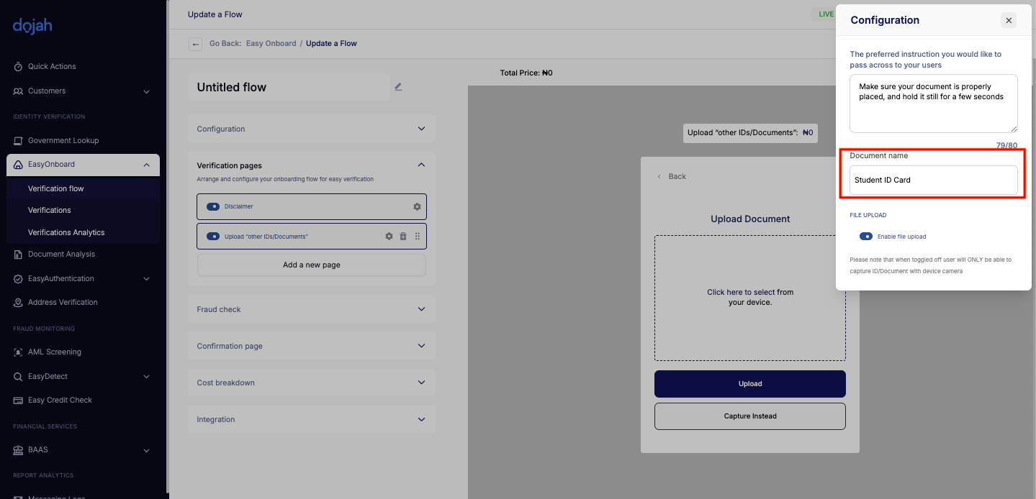Click the Capture Instead button
The width and height of the screenshot is (1036, 499).
(749, 416)
